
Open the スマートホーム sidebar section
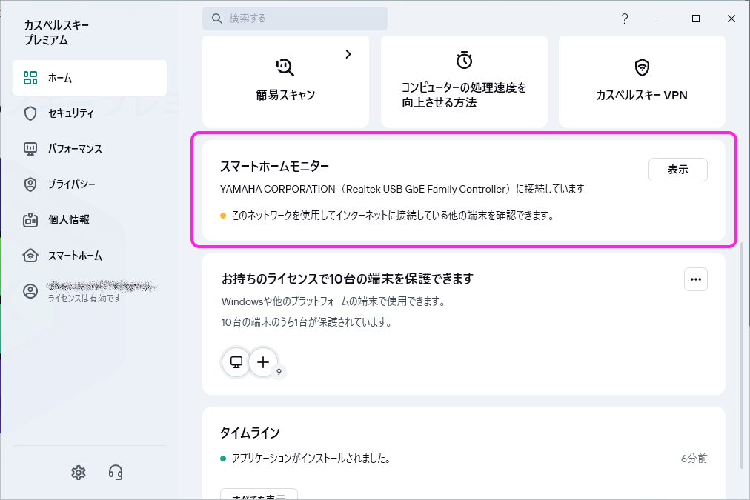pos(90,256)
